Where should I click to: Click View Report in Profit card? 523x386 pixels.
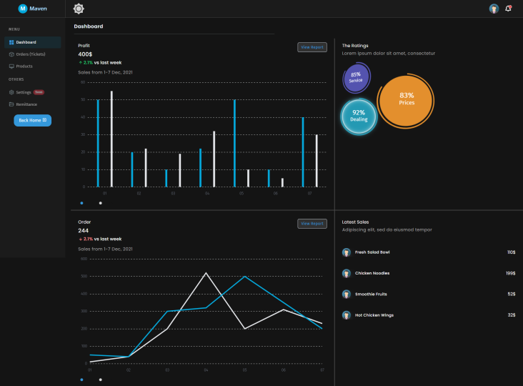pyautogui.click(x=312, y=47)
